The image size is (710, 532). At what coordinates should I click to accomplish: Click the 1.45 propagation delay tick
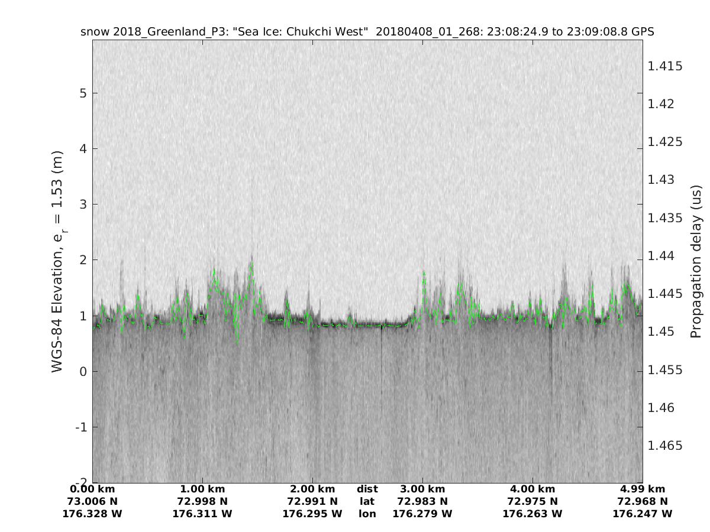[662, 332]
